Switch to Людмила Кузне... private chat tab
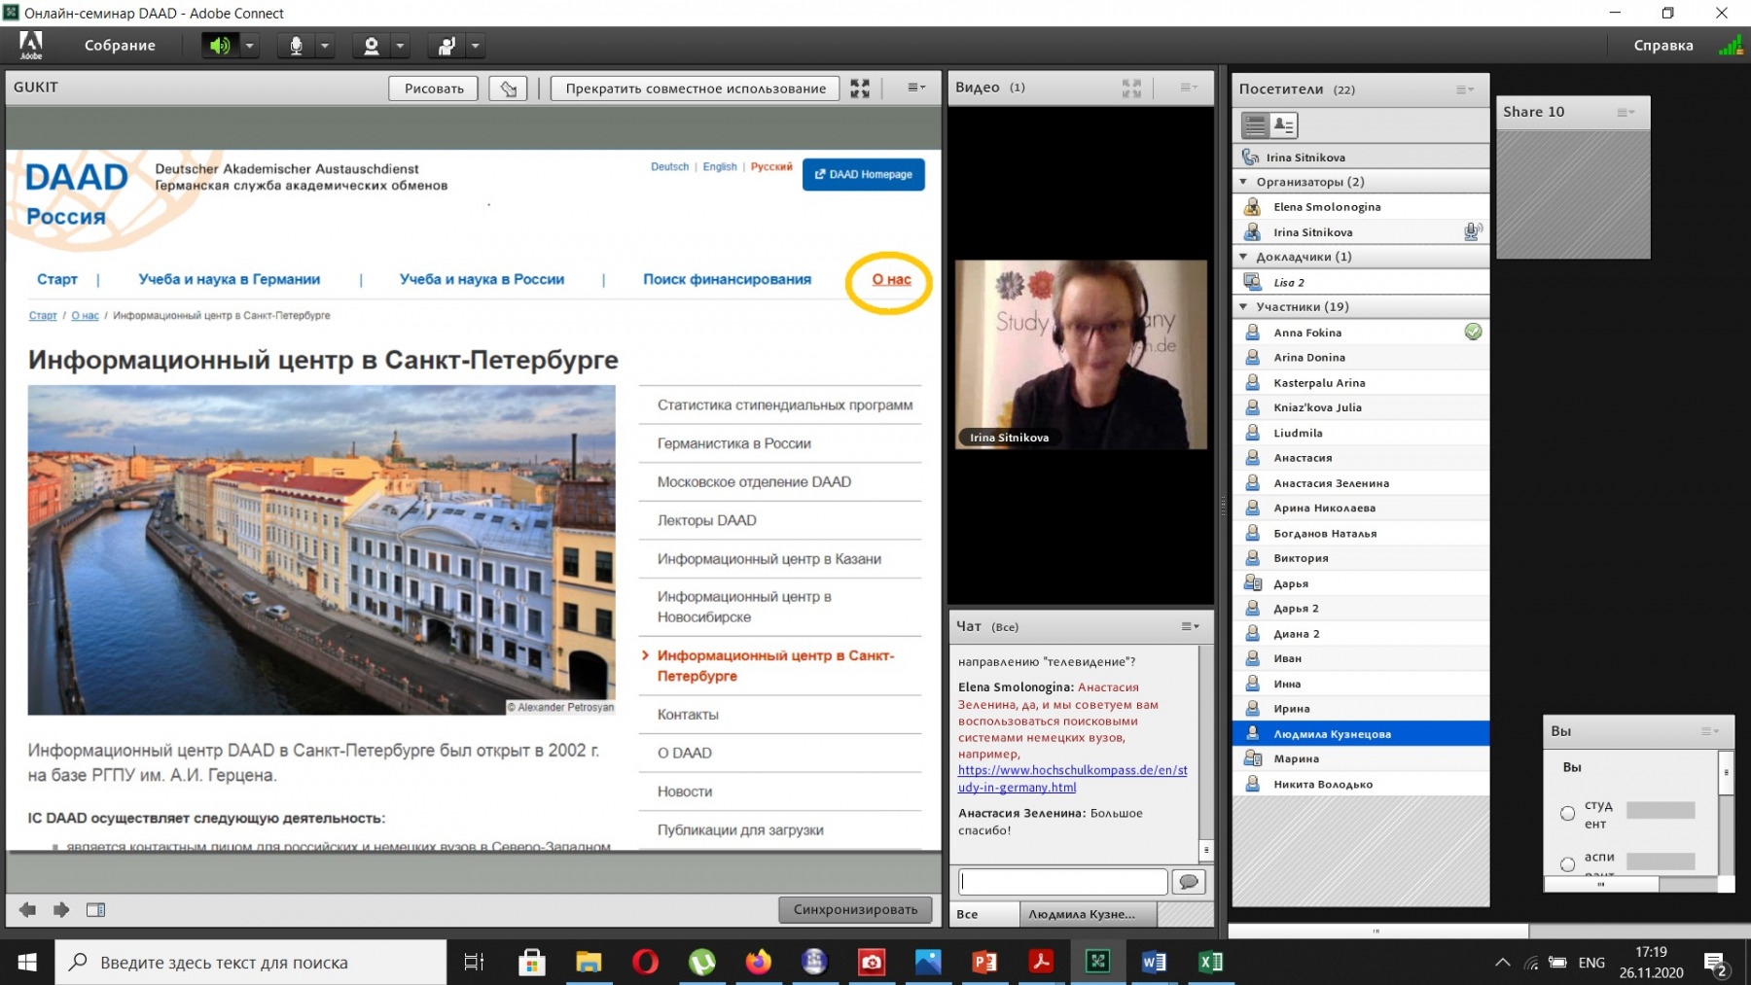This screenshot has height=985, width=1751. coord(1088,914)
